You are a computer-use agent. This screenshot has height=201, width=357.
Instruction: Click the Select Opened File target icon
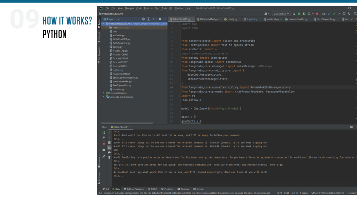click(144, 19)
